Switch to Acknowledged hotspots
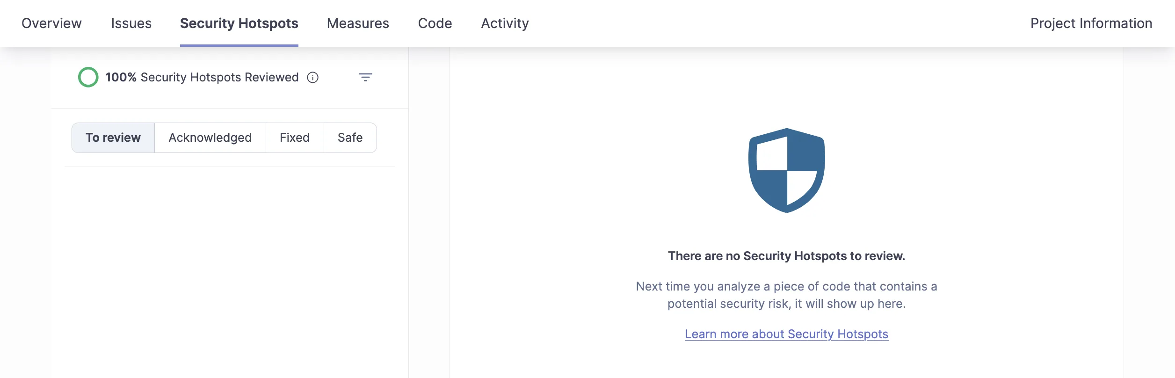This screenshot has height=378, width=1175. click(210, 137)
